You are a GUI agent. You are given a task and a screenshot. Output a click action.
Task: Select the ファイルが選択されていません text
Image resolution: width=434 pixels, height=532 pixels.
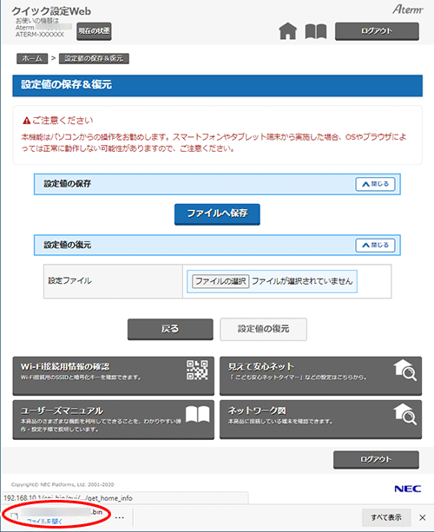(302, 281)
